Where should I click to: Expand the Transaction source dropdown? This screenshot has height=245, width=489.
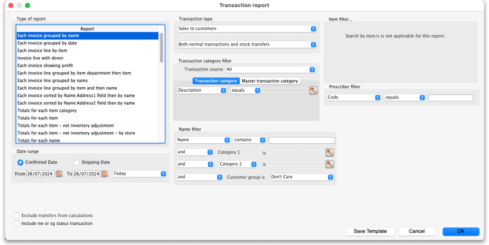click(271, 69)
